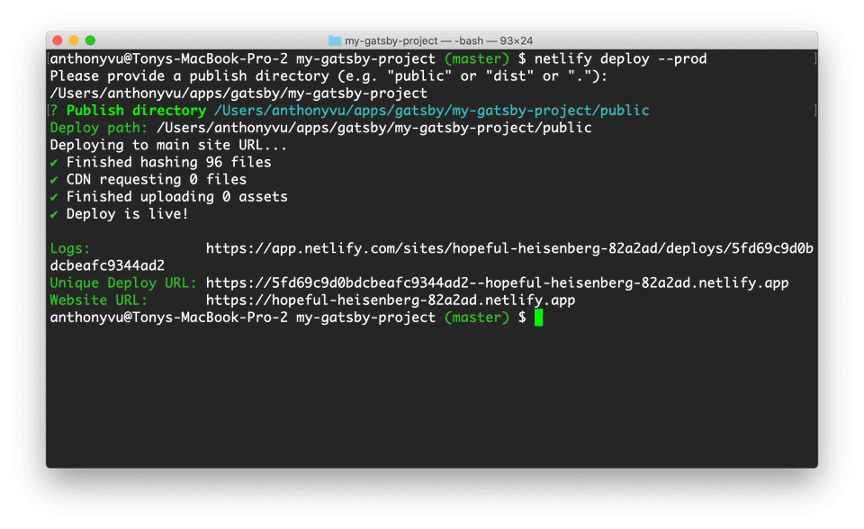Click the checkmark beside 'CDN requesting 0 files'
864x529 pixels.
(x=54, y=180)
